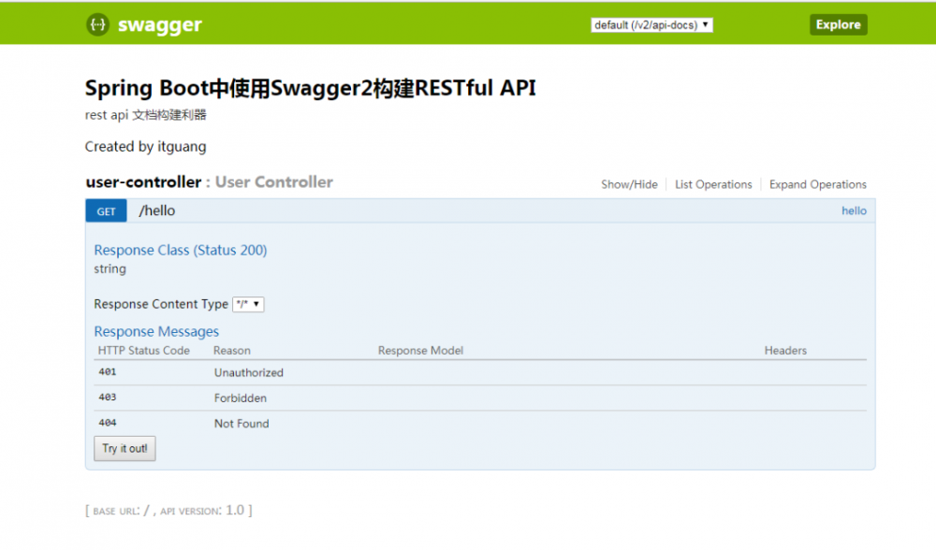Click the itguang author name

coord(182,147)
